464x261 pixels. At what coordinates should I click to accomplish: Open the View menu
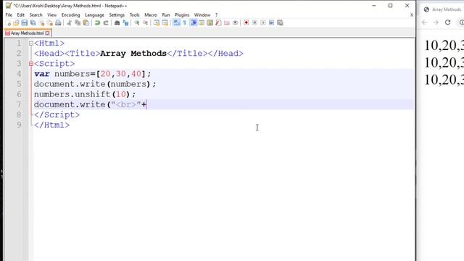[51, 14]
